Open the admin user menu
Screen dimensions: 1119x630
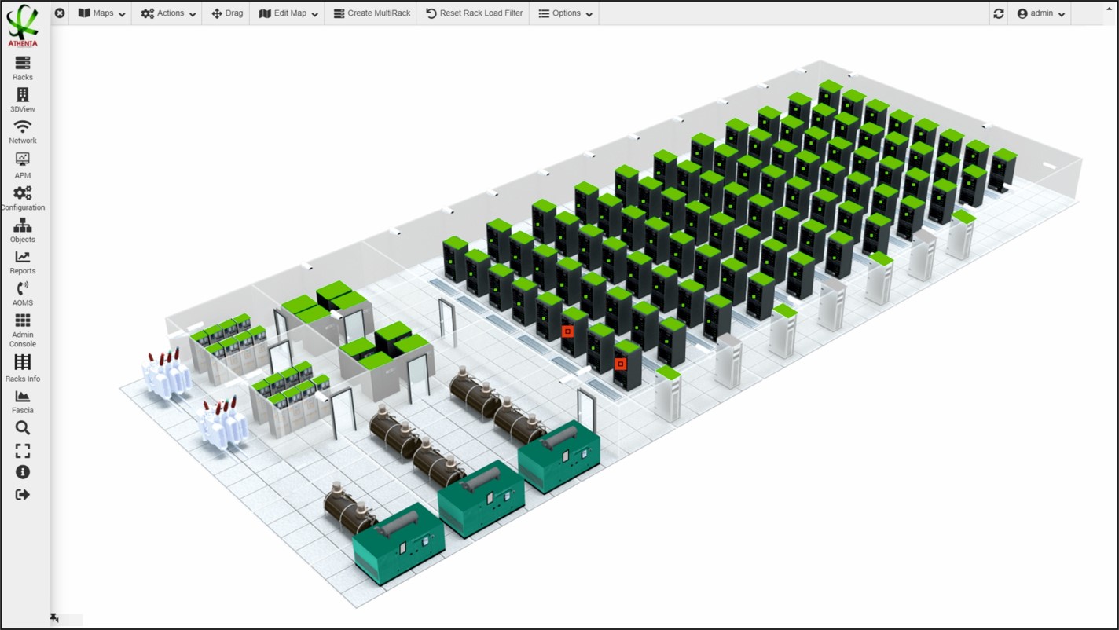click(x=1041, y=13)
